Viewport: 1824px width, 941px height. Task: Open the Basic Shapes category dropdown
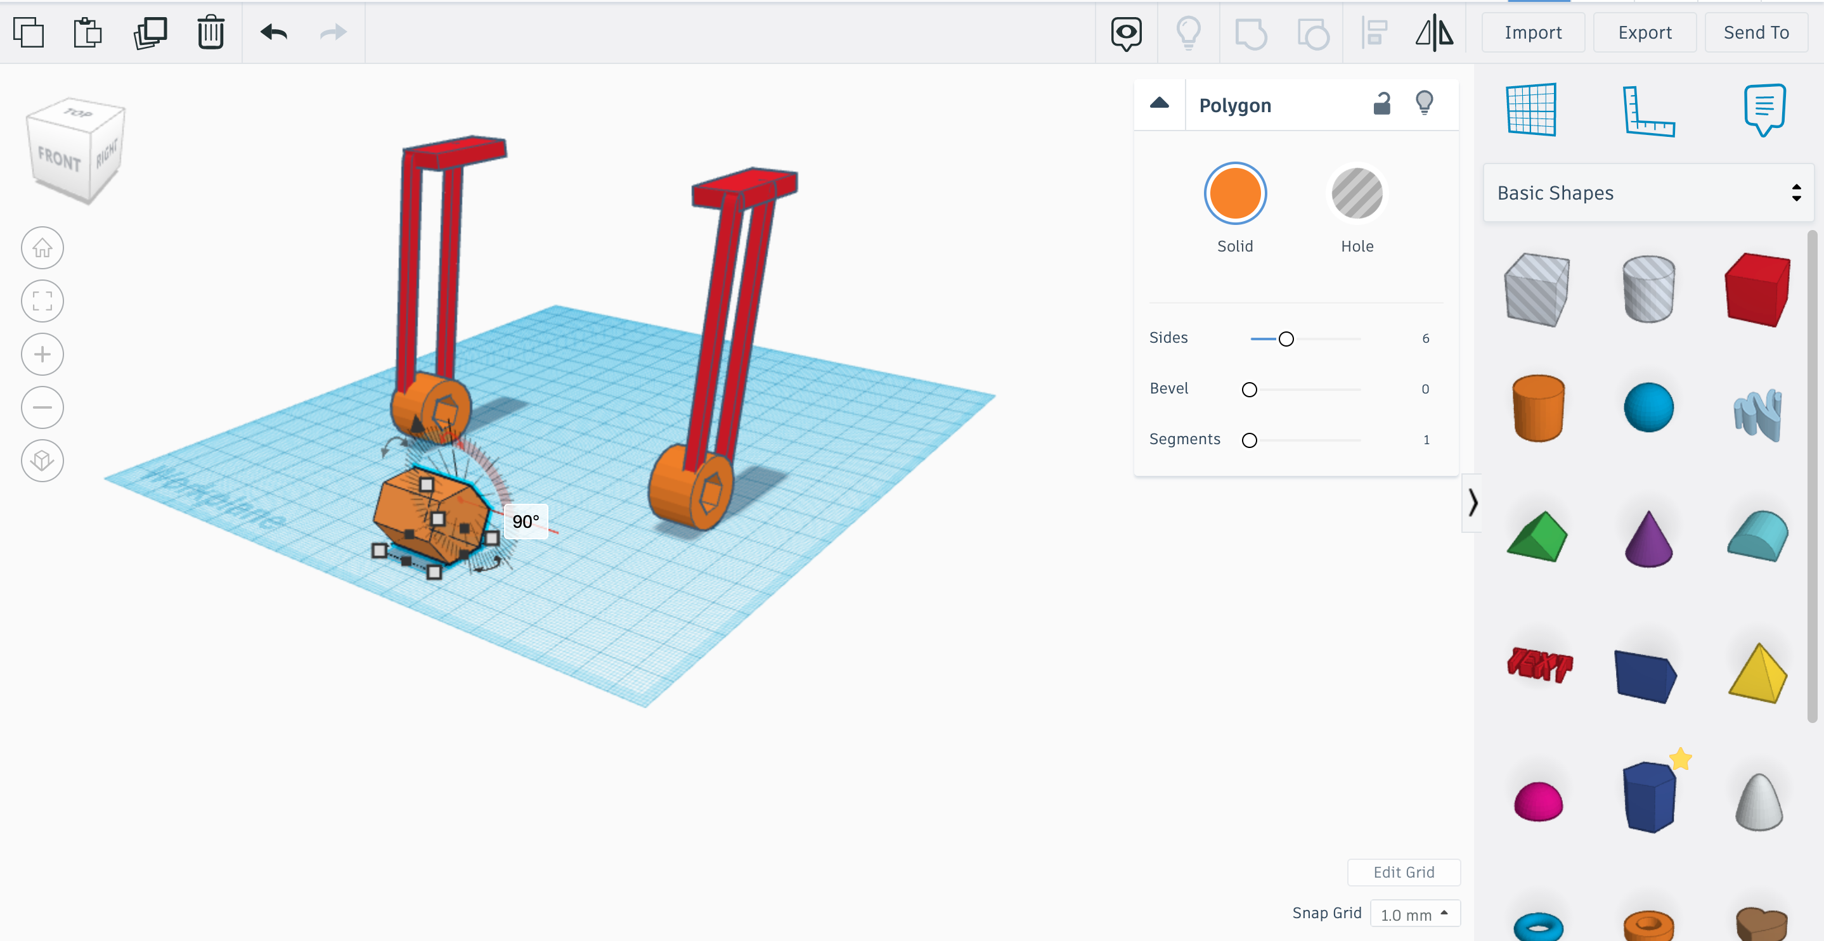click(x=1648, y=193)
